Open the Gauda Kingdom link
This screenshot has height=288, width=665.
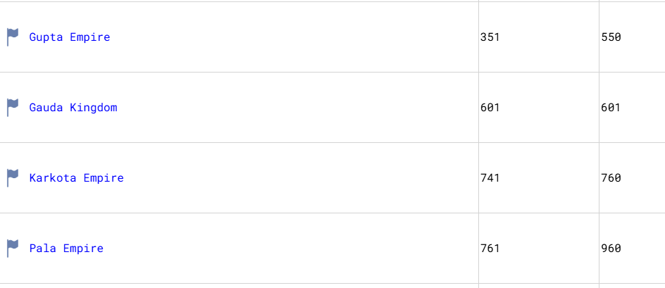73,108
